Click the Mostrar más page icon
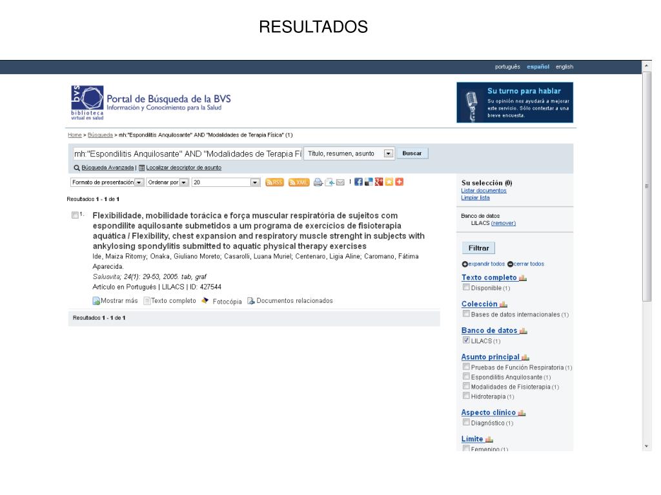Viewport: 661px width, 495px height. [96, 301]
